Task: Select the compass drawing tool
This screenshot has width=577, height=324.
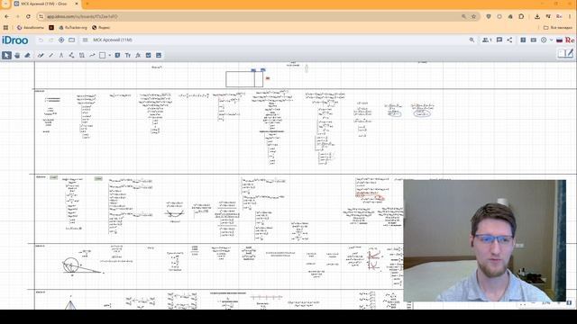Action: 61,55
